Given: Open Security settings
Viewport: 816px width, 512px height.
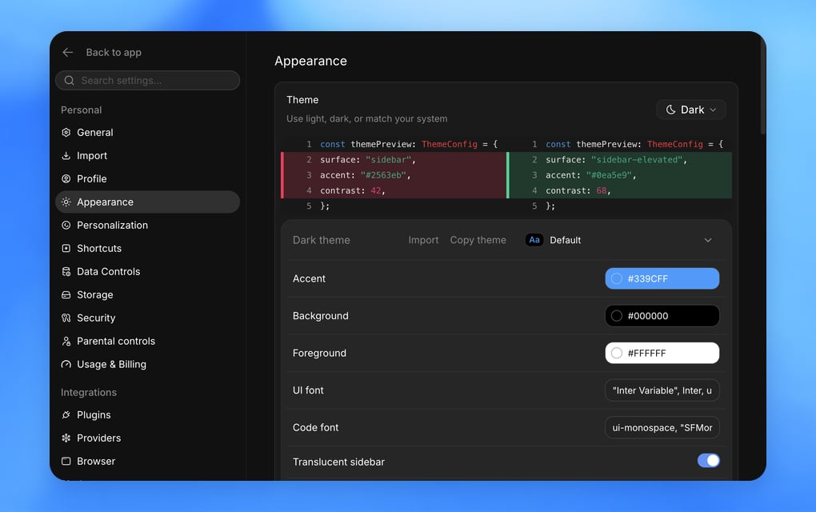Looking at the screenshot, I should 147,318.
